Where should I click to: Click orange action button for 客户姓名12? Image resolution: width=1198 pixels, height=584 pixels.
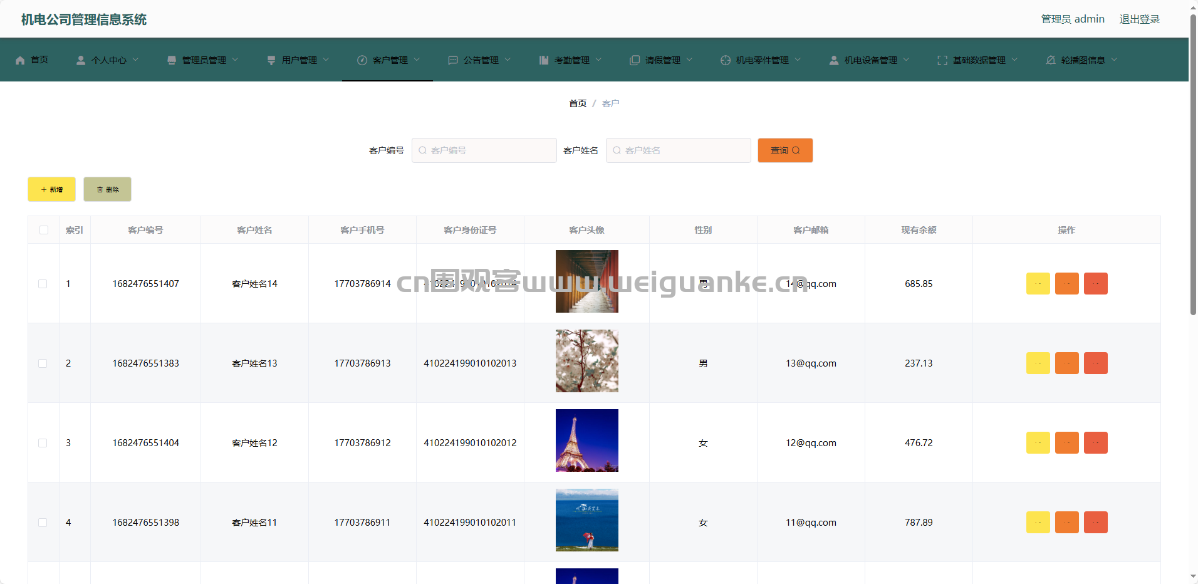click(1067, 443)
